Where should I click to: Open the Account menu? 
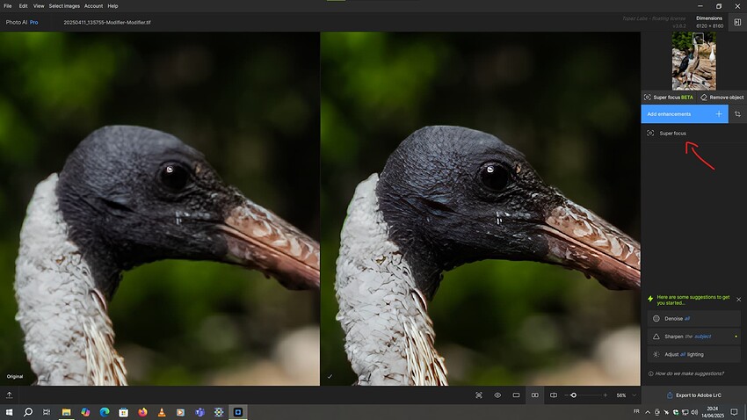(x=93, y=6)
